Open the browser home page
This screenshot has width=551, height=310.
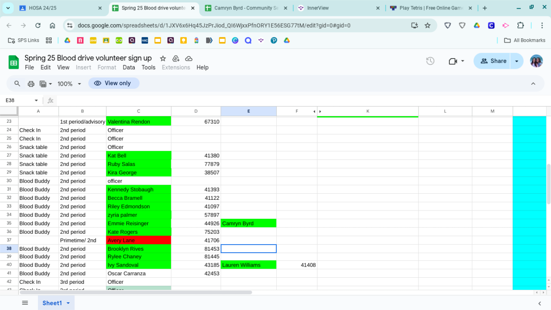[53, 25]
